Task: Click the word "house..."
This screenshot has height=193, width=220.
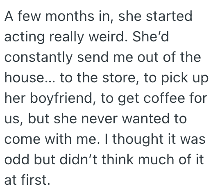Action: (30, 77)
